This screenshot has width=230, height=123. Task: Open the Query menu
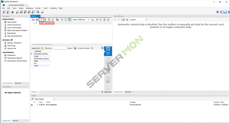(21, 8)
